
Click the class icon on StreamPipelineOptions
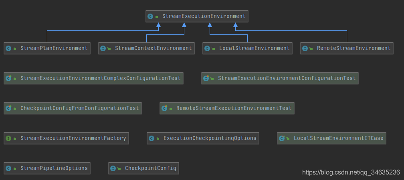point(8,168)
